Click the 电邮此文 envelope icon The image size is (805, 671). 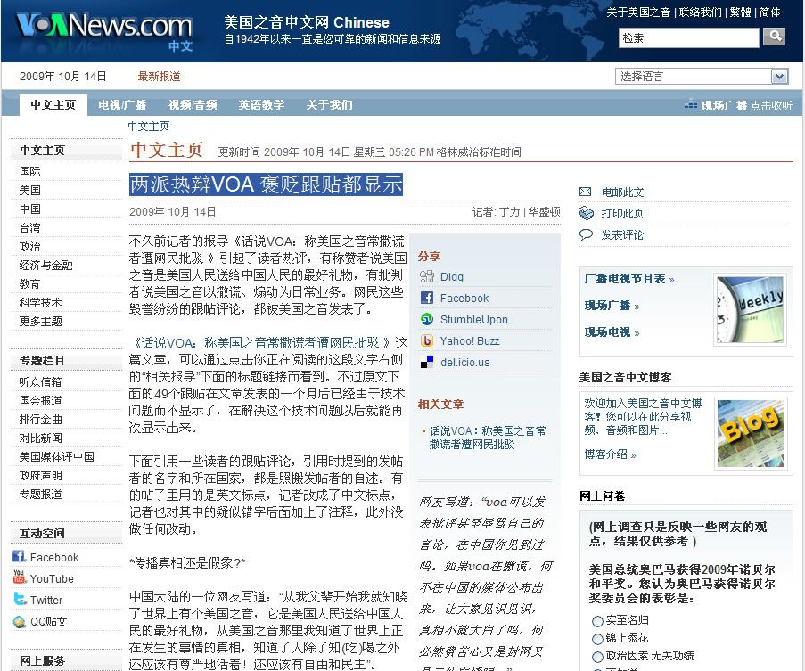tap(586, 192)
